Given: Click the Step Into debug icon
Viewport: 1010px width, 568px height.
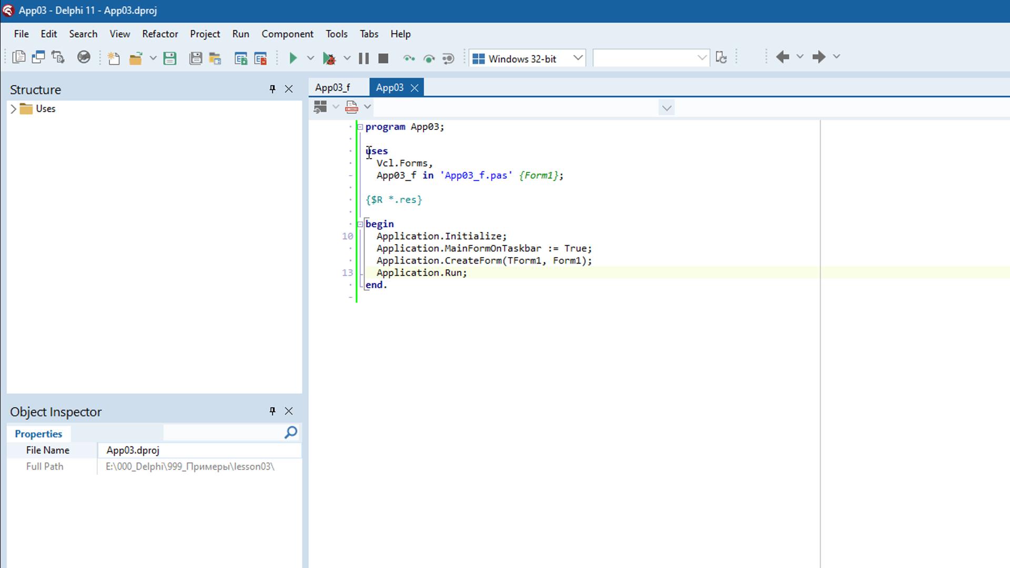Looking at the screenshot, I should [429, 58].
